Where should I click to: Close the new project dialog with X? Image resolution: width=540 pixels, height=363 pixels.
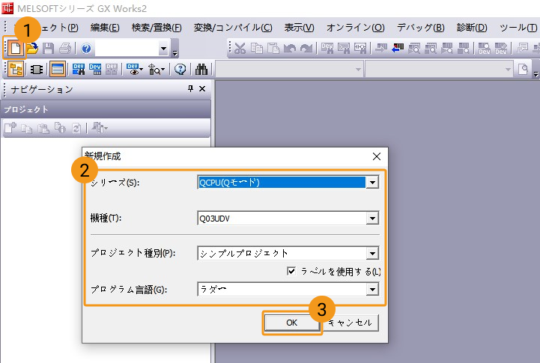click(x=377, y=156)
